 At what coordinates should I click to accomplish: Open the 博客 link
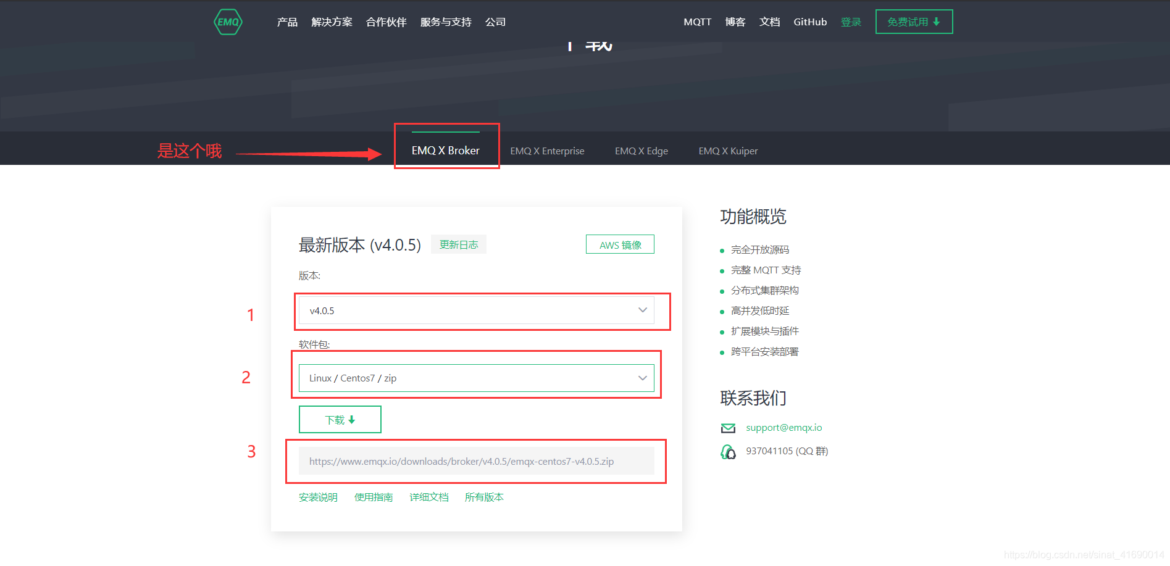coord(735,22)
